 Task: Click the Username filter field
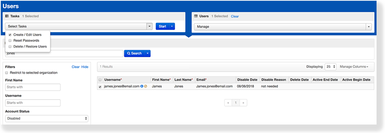click(33, 103)
